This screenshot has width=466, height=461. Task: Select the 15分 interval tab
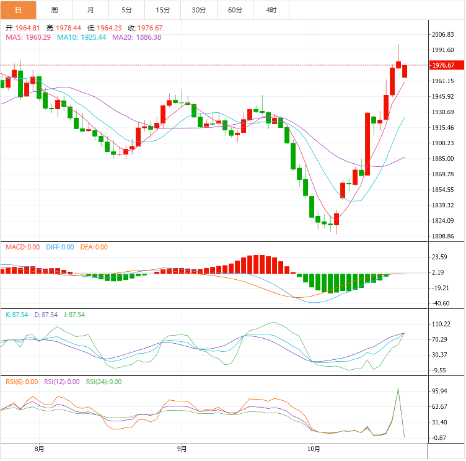click(x=163, y=10)
